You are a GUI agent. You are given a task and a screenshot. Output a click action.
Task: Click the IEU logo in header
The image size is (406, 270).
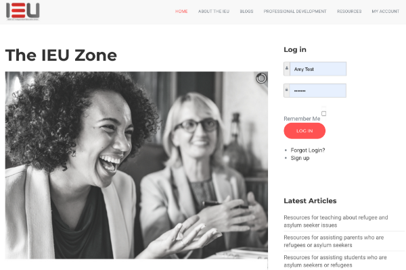pyautogui.click(x=23, y=11)
